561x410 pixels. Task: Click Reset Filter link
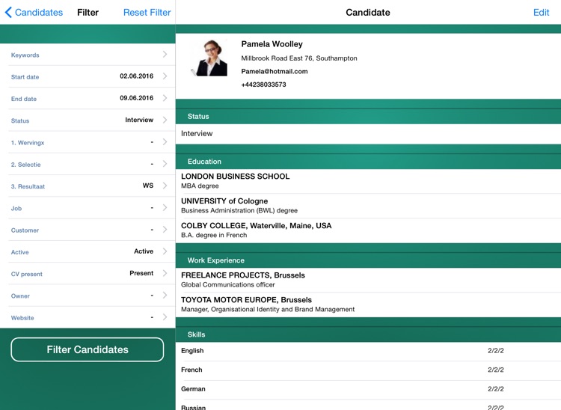147,13
